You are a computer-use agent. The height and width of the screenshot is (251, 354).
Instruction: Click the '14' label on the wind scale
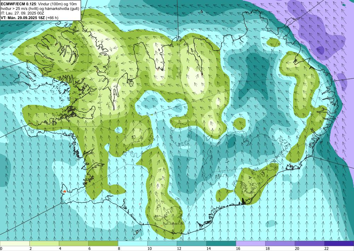[209, 249]
